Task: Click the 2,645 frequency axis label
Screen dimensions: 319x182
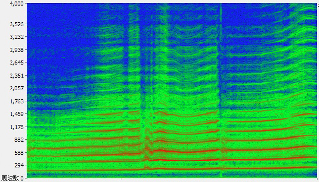Action: [x=17, y=63]
